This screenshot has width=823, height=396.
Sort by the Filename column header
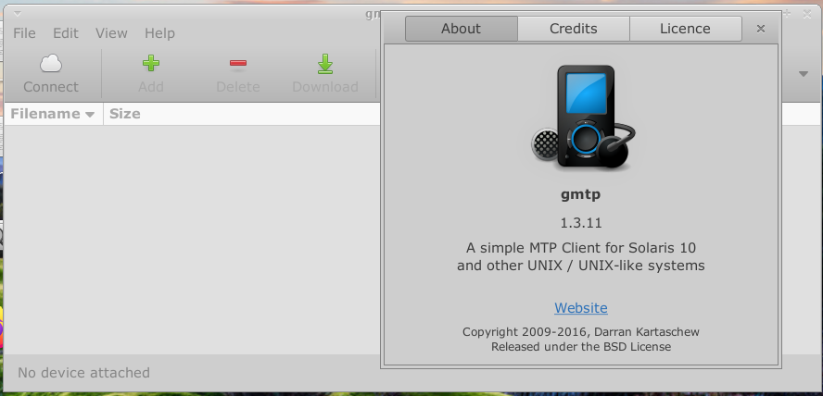point(53,114)
